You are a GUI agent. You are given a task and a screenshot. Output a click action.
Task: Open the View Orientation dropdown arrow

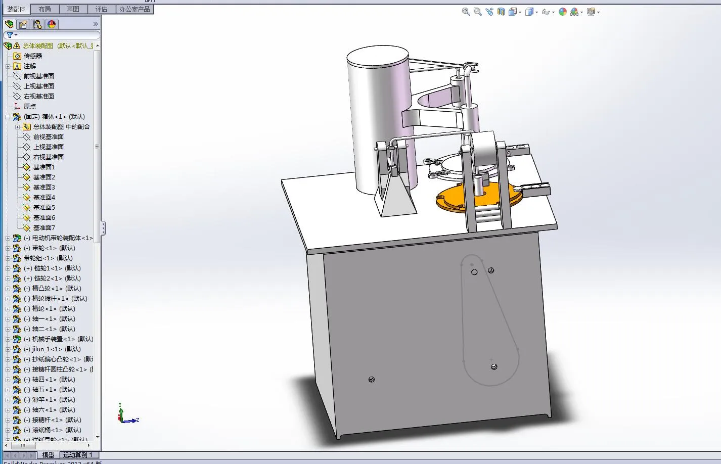coord(520,12)
